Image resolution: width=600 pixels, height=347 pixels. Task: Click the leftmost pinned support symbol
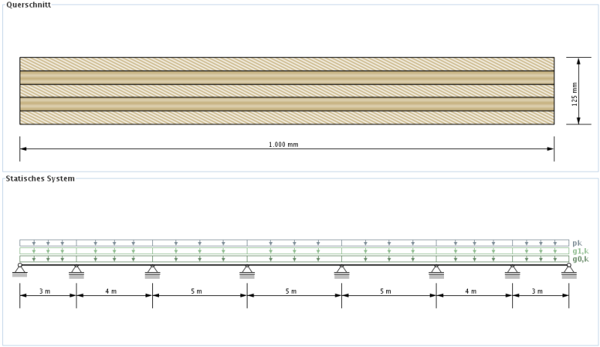click(x=19, y=270)
